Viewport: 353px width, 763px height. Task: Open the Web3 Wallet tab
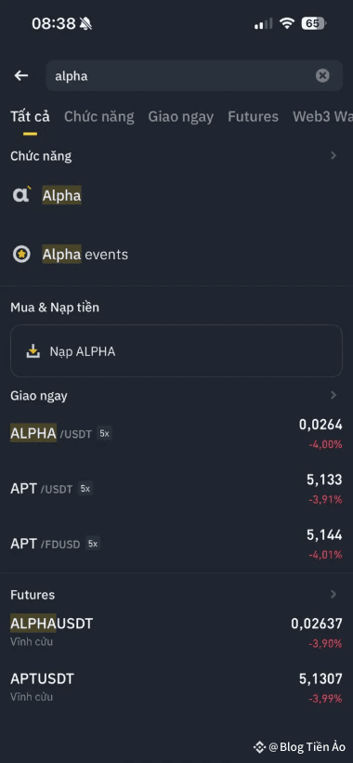323,117
